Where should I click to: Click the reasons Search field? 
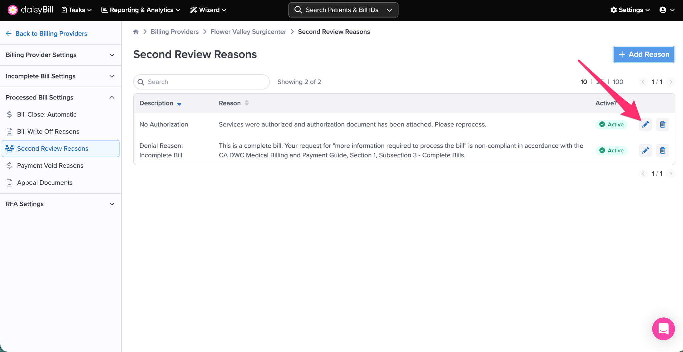point(201,82)
